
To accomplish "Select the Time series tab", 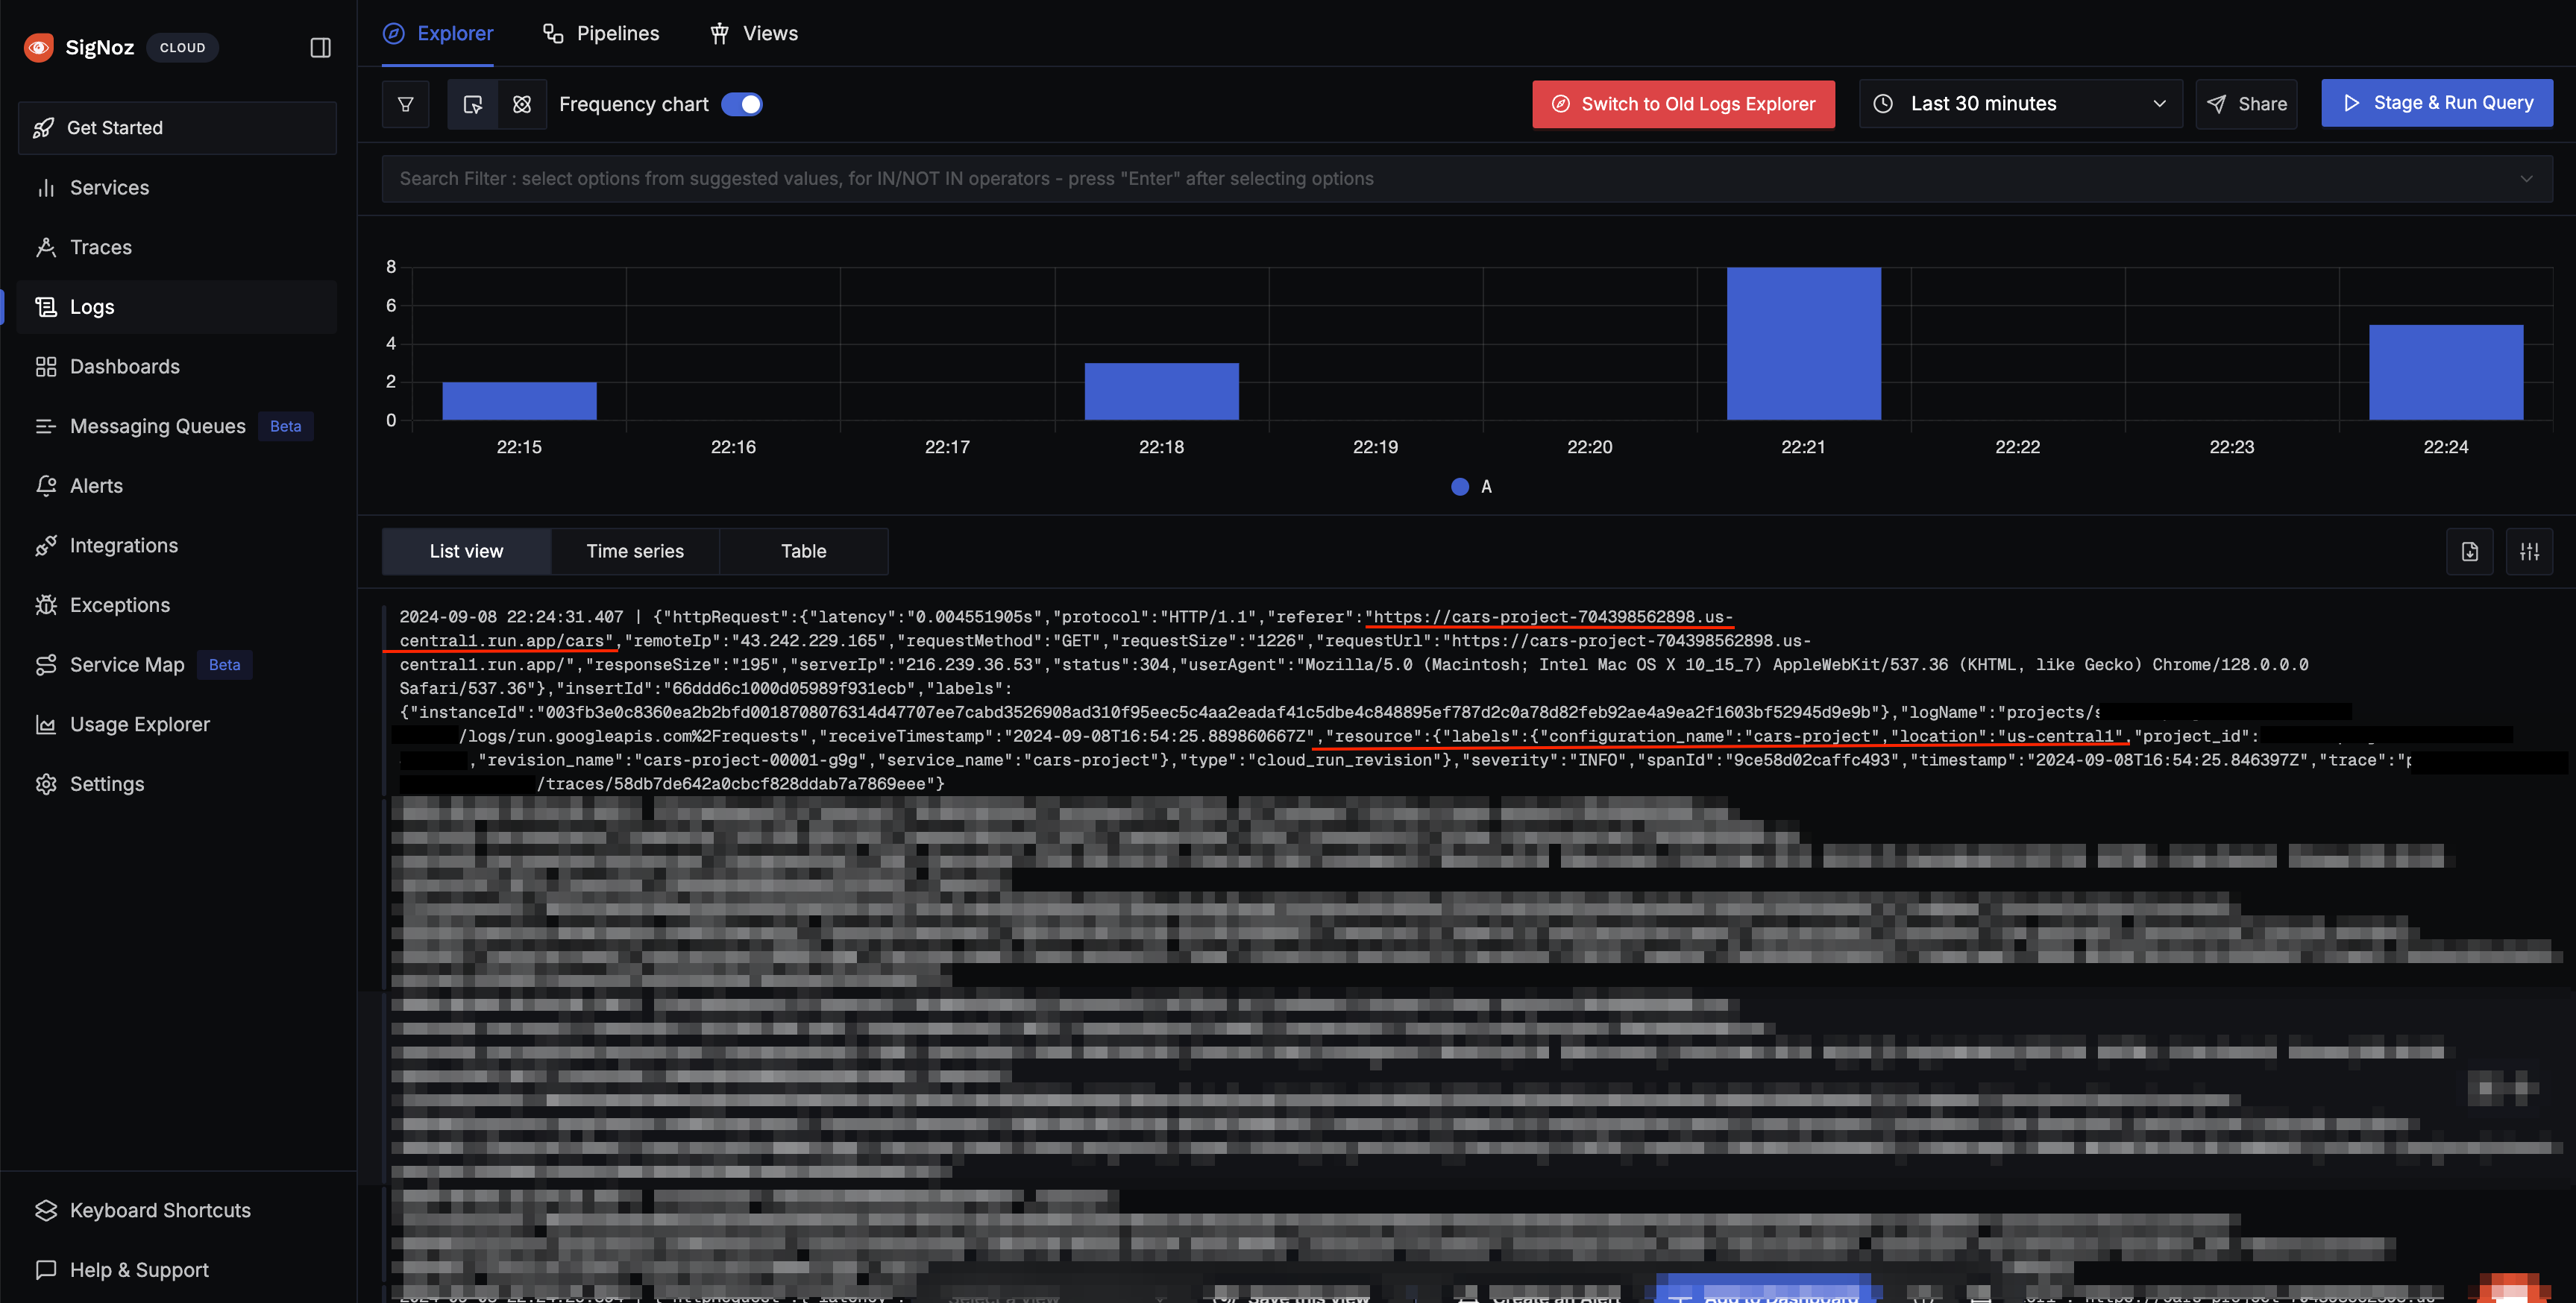I will (x=635, y=552).
